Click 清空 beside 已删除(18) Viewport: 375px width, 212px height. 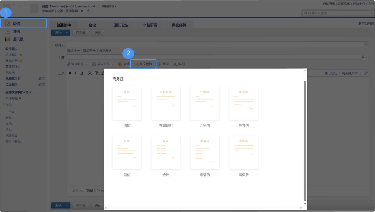tap(41, 78)
